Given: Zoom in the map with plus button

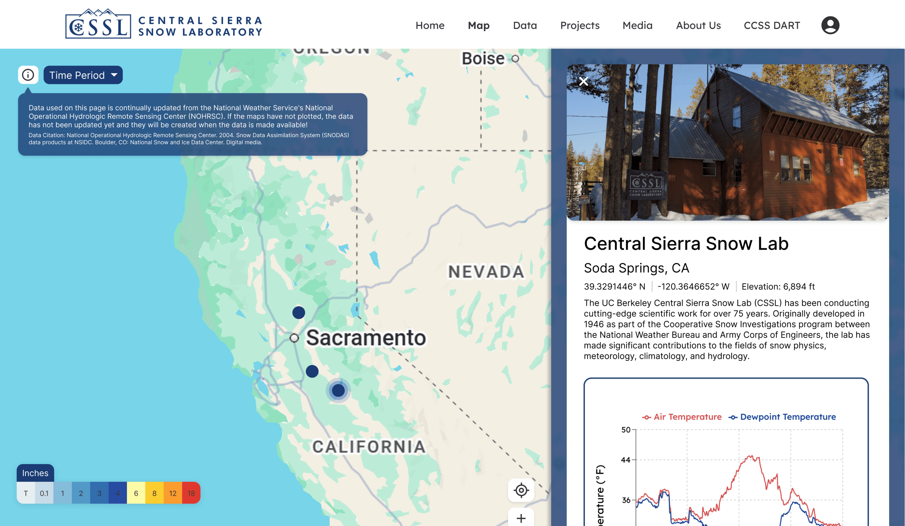Looking at the screenshot, I should point(521,518).
